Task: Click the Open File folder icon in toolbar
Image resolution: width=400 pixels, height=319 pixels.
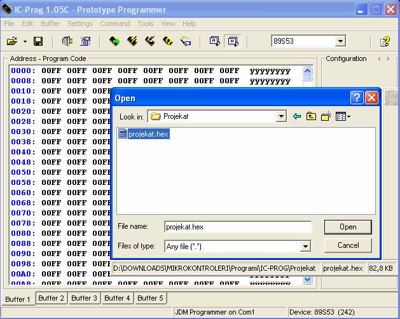Action: tap(11, 41)
